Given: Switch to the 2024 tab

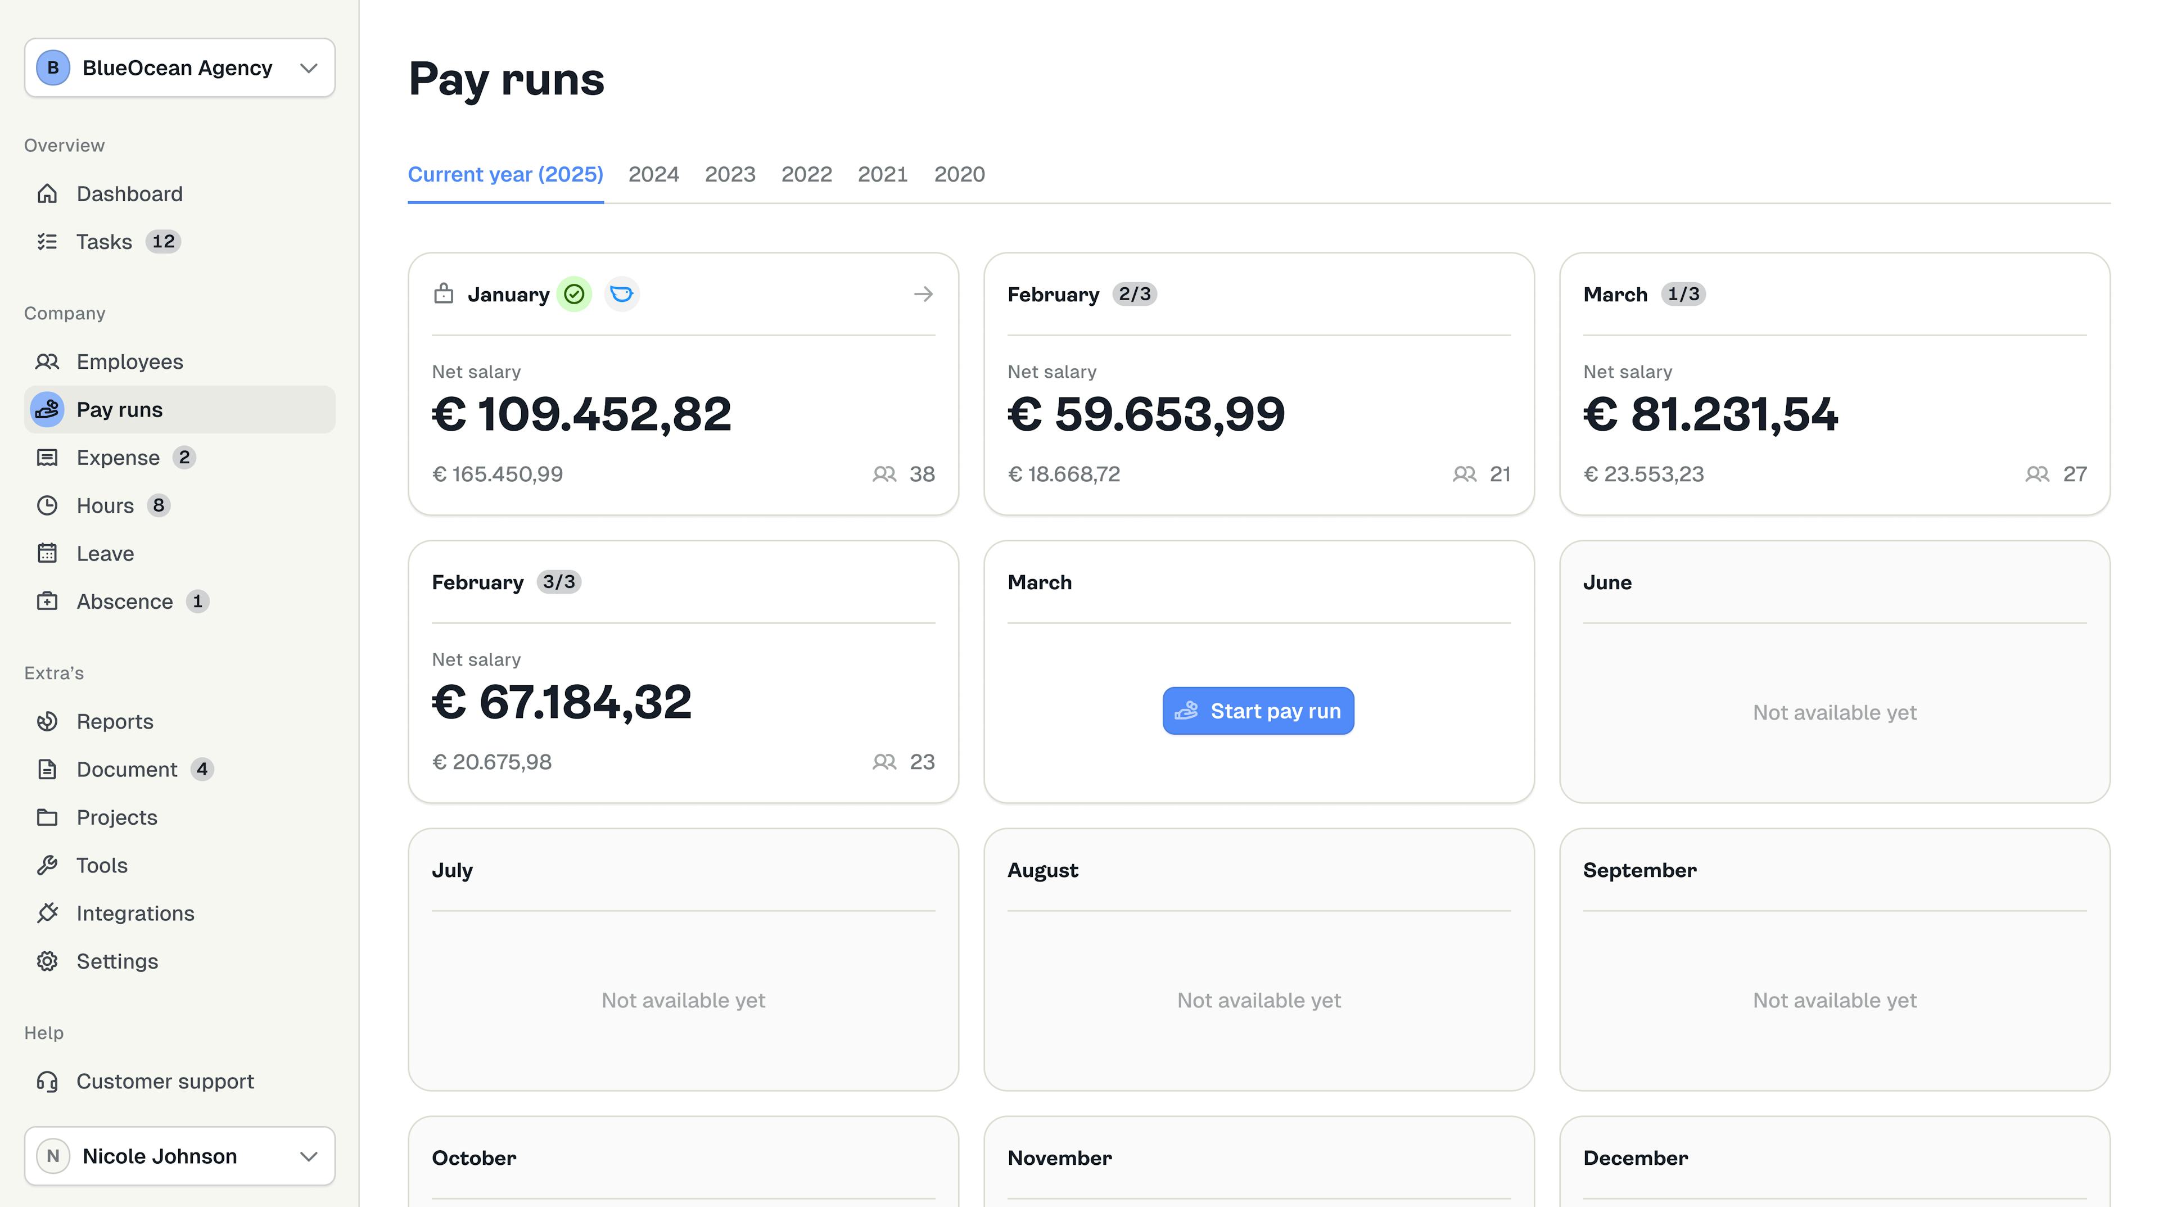Looking at the screenshot, I should click(x=654, y=174).
